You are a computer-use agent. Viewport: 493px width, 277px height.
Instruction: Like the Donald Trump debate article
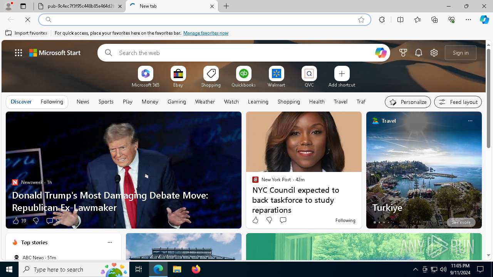(19, 221)
